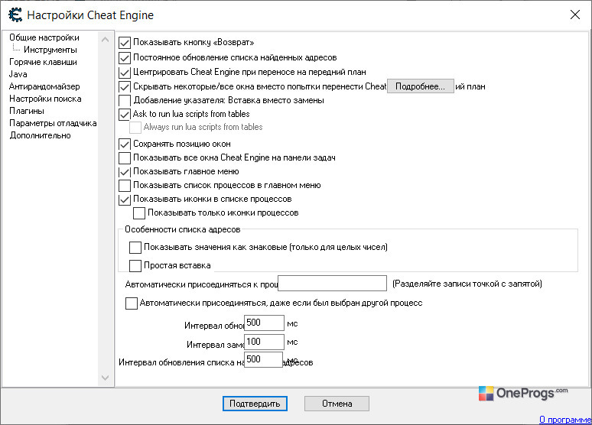Image resolution: width=592 pixels, height=425 pixels.
Task: Toggle Показывать кнопку «Возврат» checkbox
Action: [125, 43]
